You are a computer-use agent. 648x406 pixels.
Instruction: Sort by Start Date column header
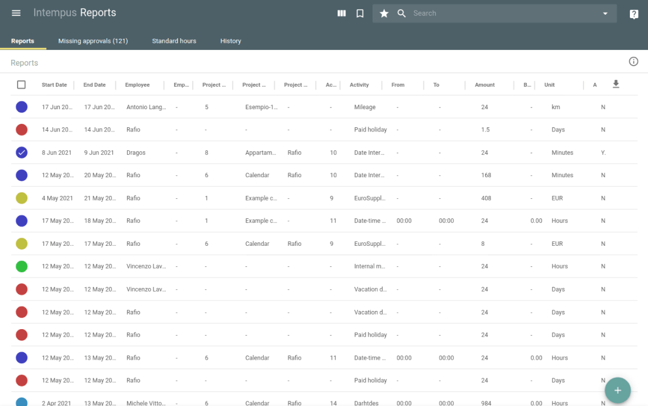[x=54, y=85]
